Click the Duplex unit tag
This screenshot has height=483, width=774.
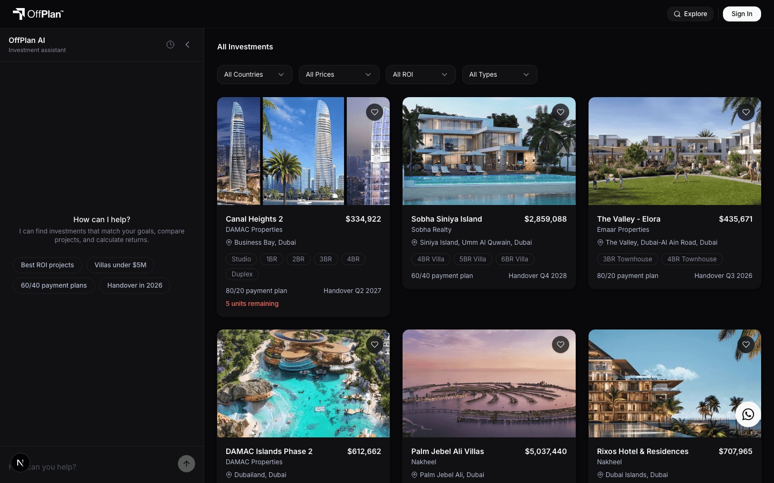pyautogui.click(x=242, y=274)
